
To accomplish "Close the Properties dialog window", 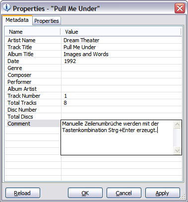I will pos(180,8).
